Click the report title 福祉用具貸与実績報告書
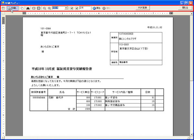Image resolution: width=194 pixels, height=140 pixels. point(74,69)
